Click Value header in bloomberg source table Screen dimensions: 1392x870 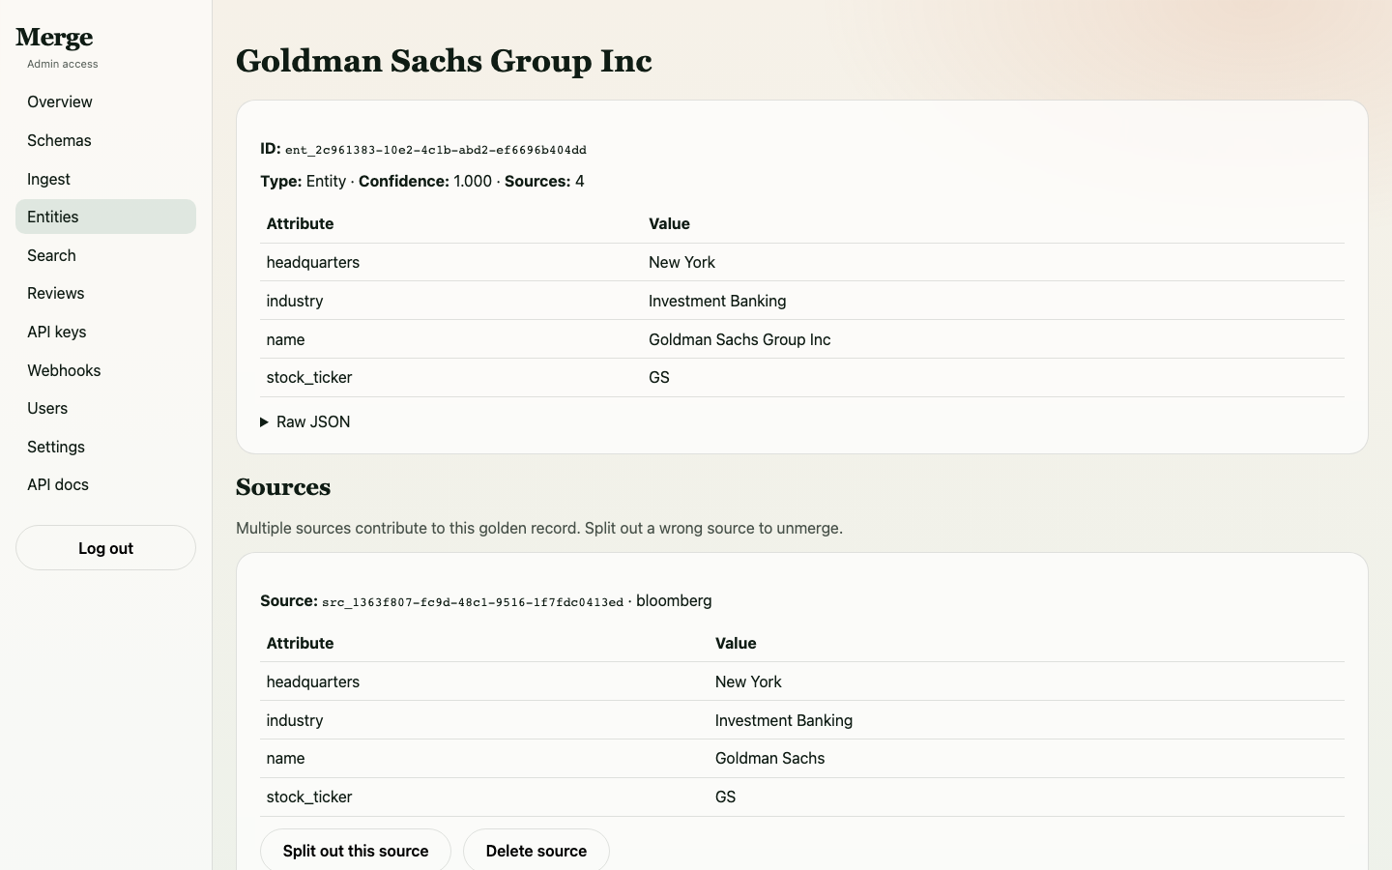tap(736, 643)
